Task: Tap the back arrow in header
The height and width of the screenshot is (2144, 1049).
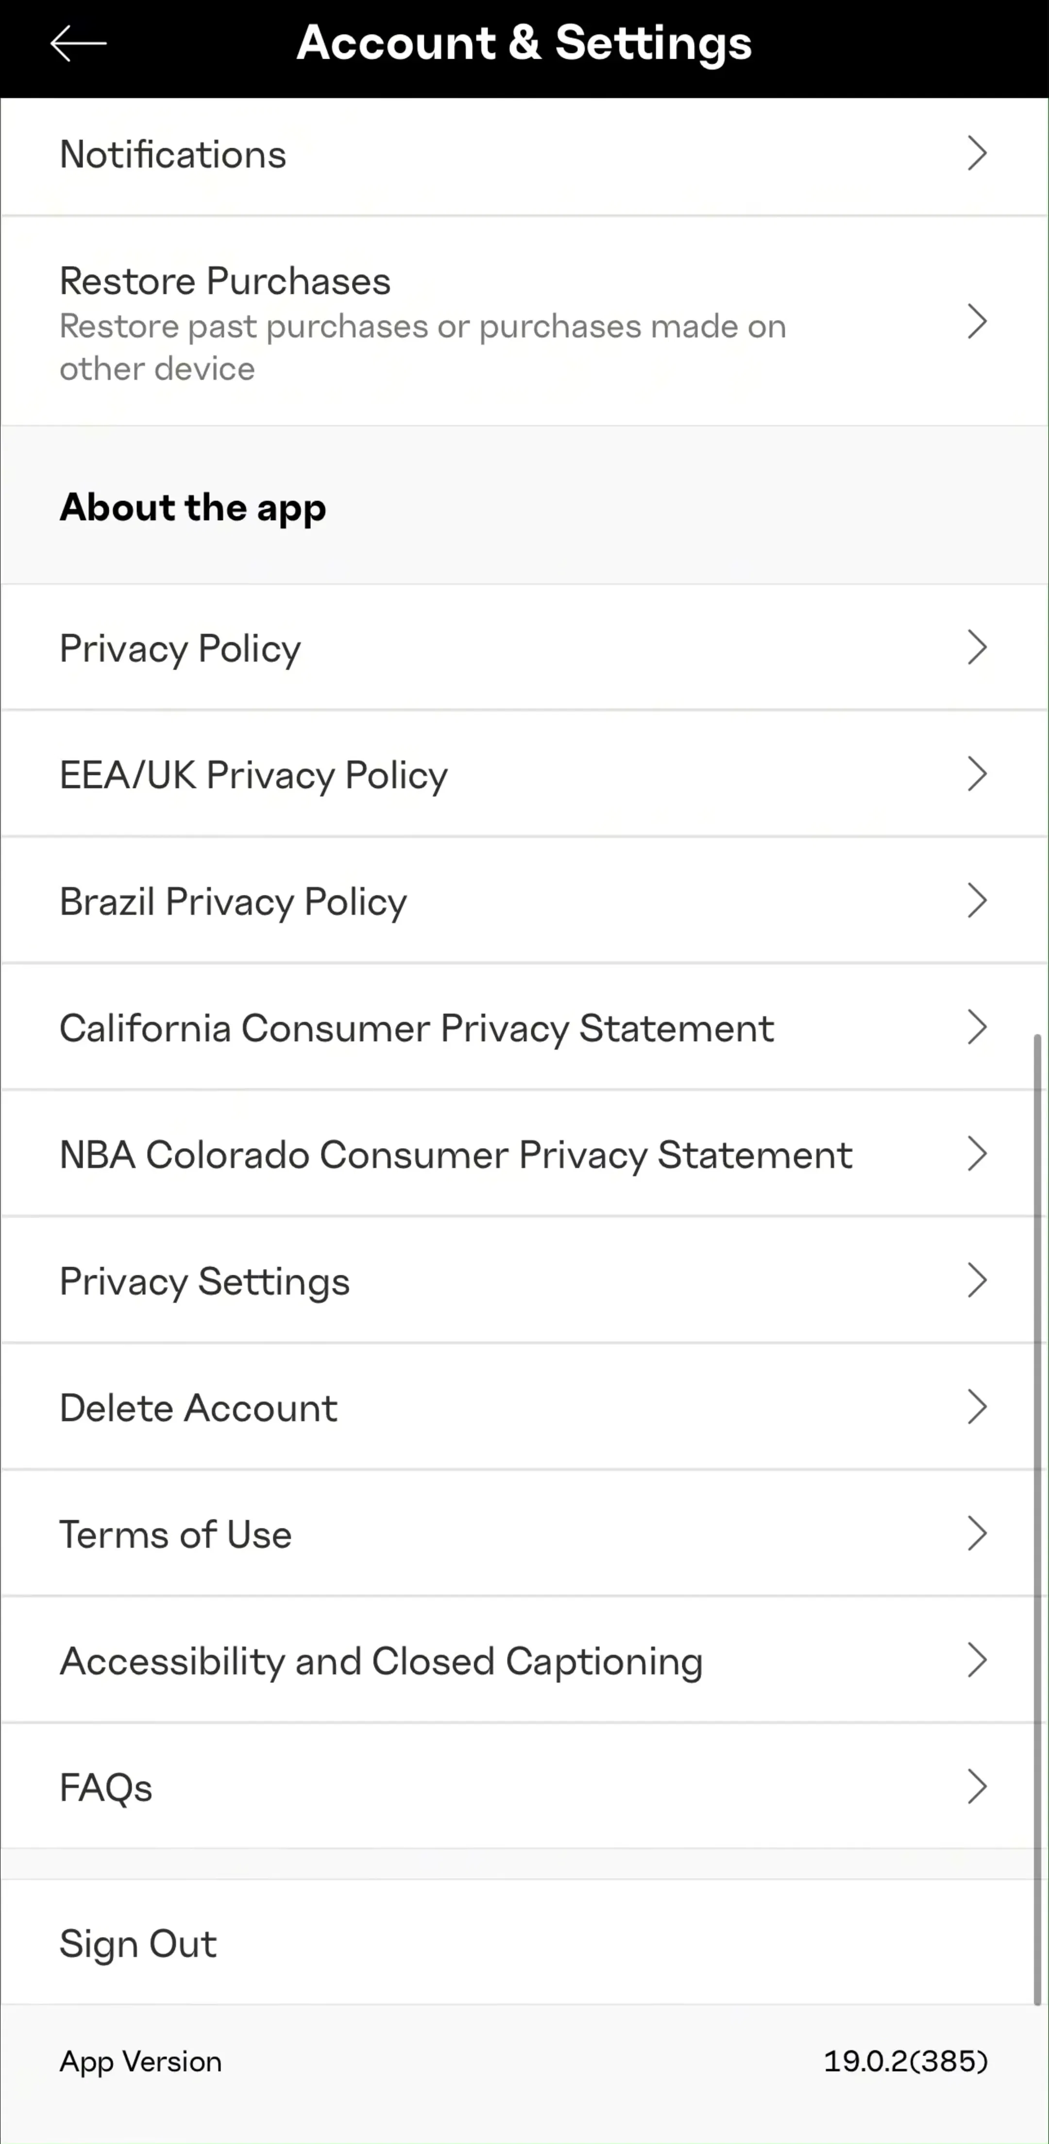Action: click(78, 43)
